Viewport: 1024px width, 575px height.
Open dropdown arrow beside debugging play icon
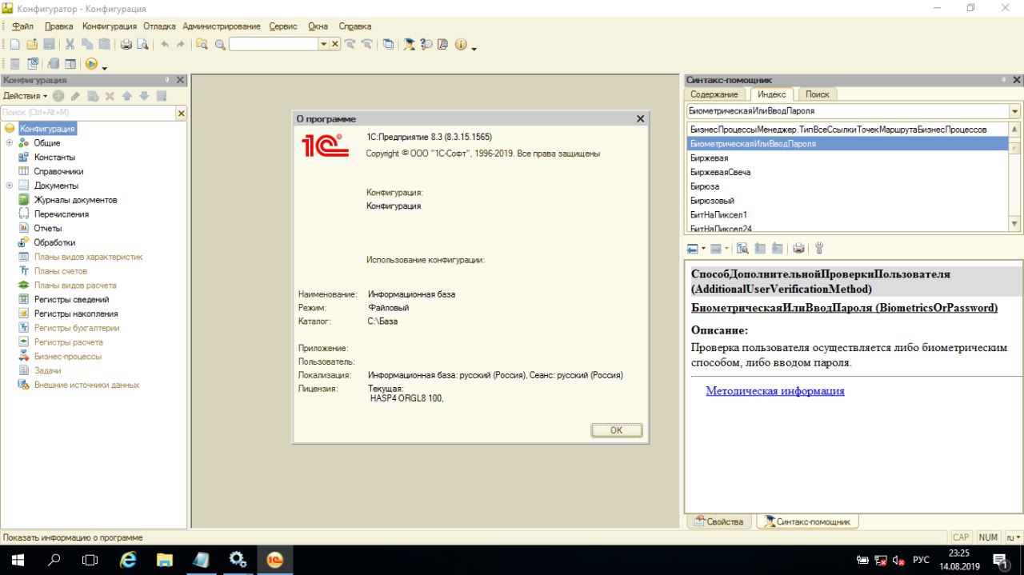[104, 68]
